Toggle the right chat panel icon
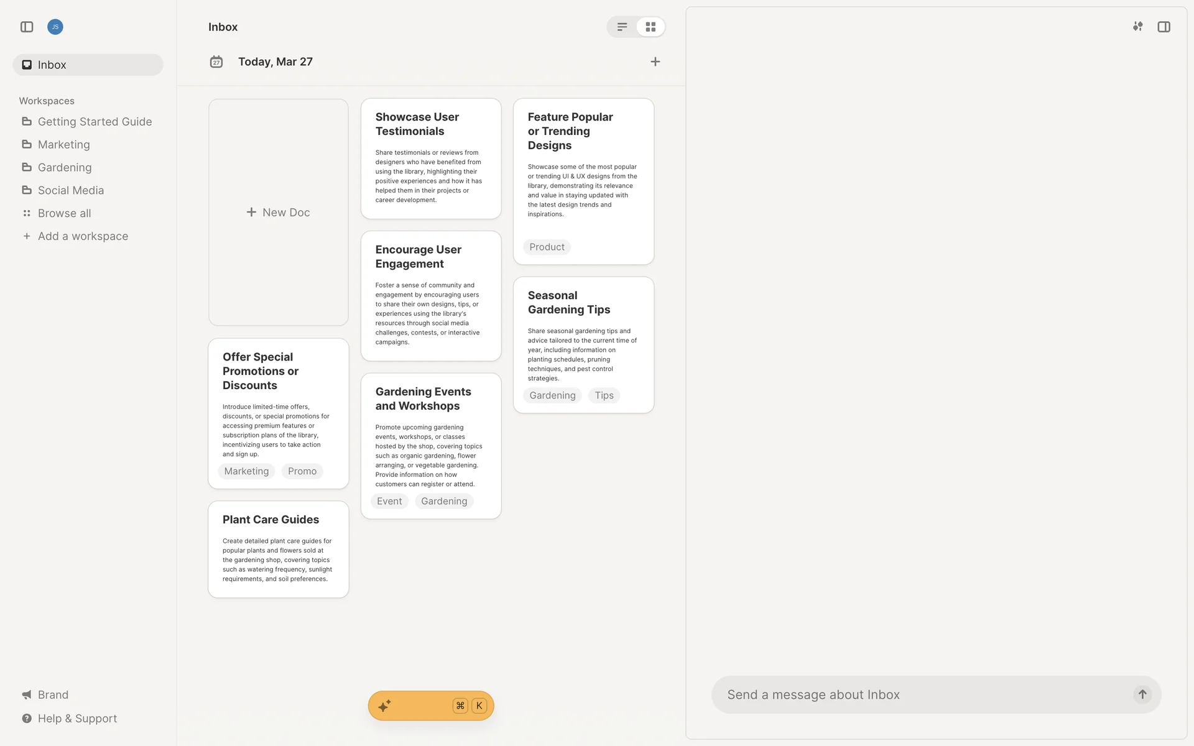The image size is (1194, 746). point(1164,27)
